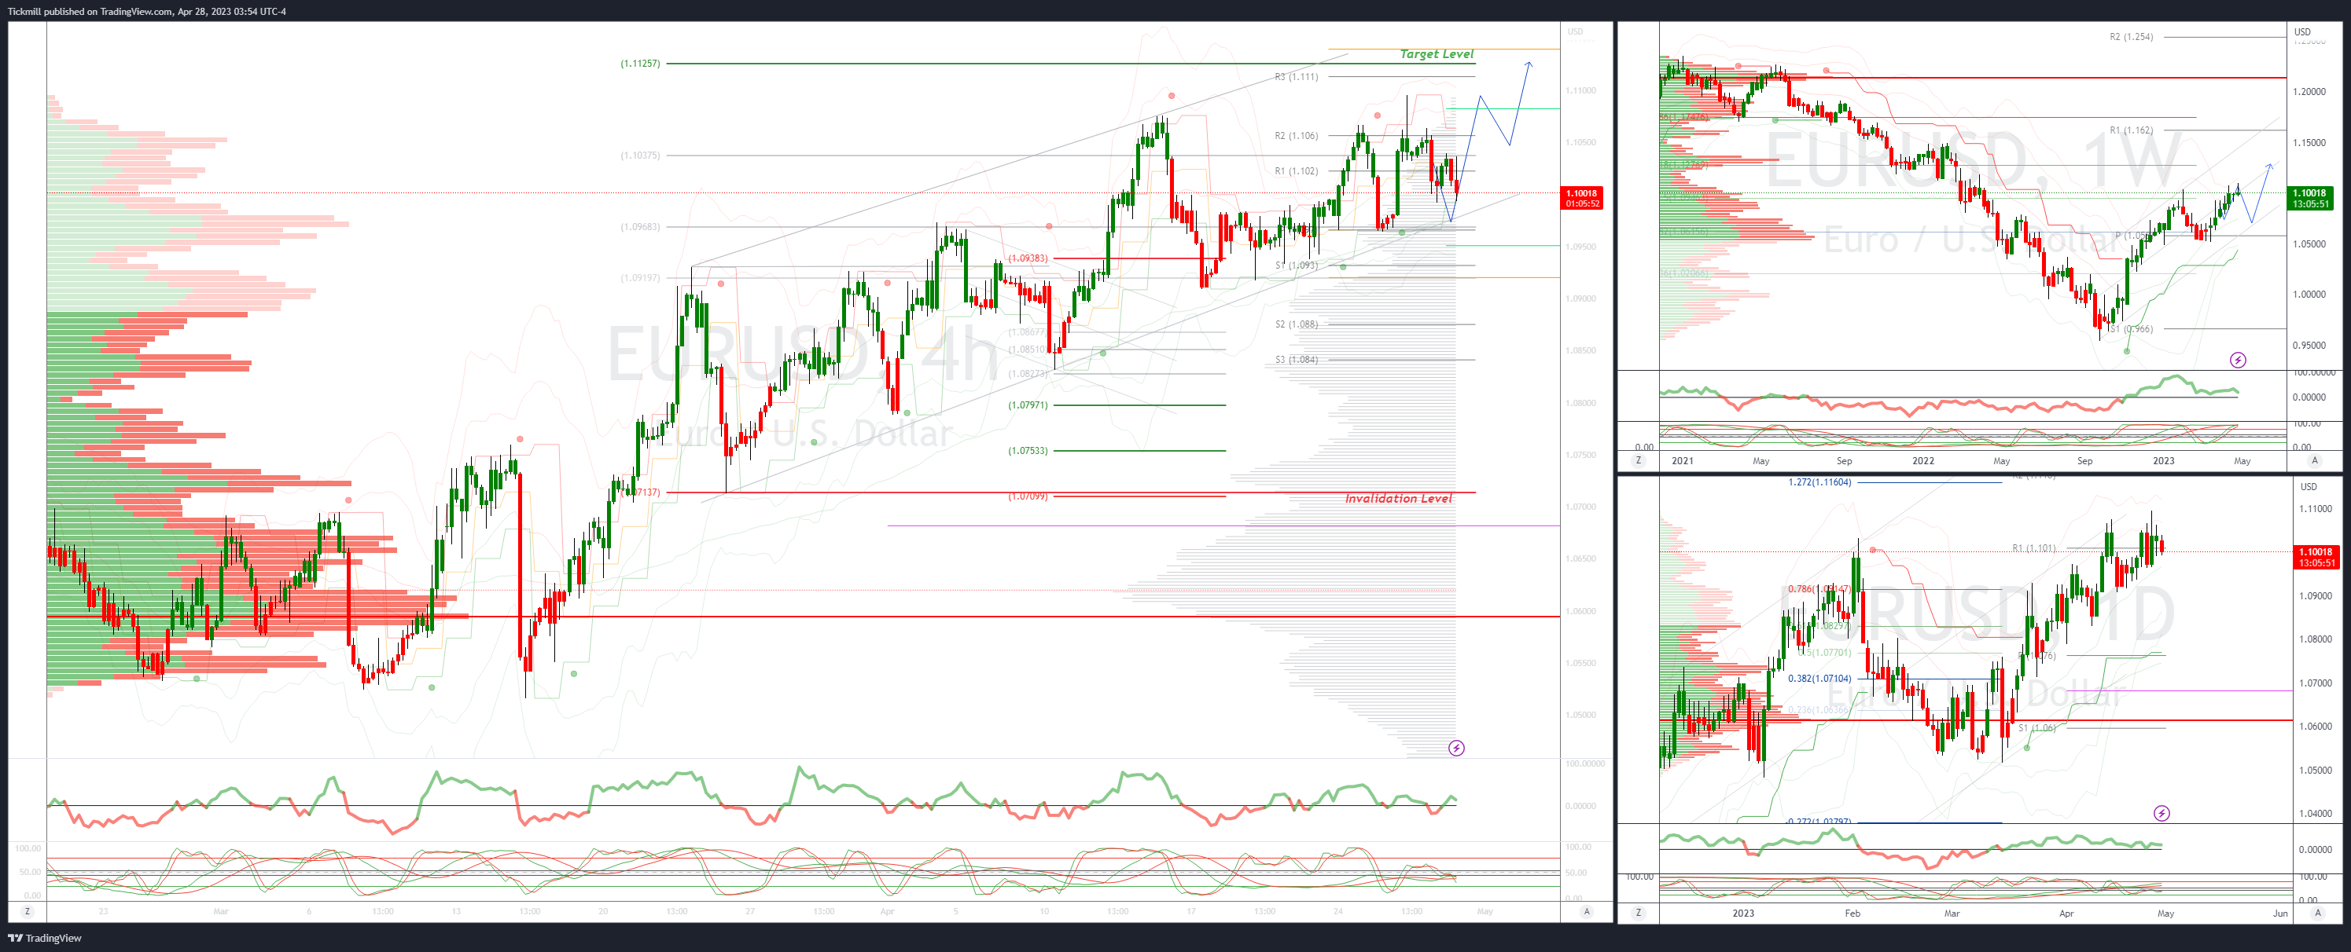
Task: Click the lightning icon on the 4h chart
Action: pos(1455,748)
